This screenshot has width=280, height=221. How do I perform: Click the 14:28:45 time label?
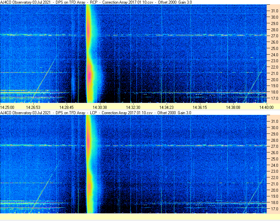click(67, 108)
